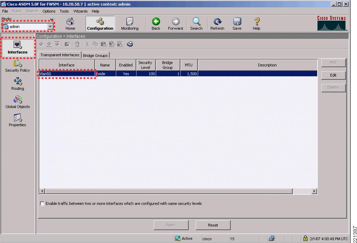Switch to the Configuration view

(100, 24)
